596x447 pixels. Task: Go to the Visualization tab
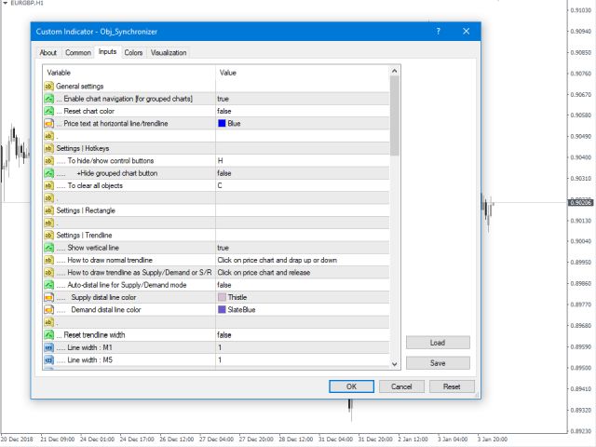click(x=169, y=53)
